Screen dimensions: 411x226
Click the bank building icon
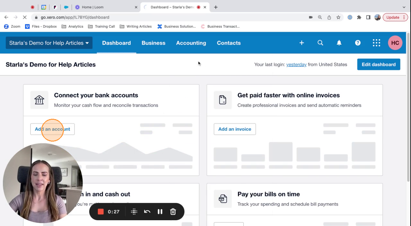39,100
